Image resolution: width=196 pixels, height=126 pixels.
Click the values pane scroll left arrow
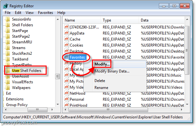pos(65,110)
